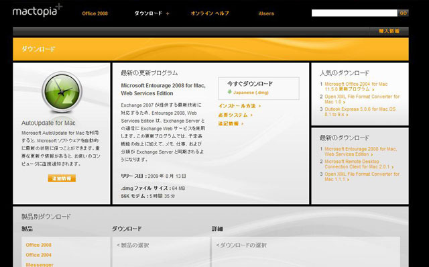This screenshot has height=267, width=429.
Task: Open the 購入情報 link in gray bar
Action: pyautogui.click(x=389, y=31)
